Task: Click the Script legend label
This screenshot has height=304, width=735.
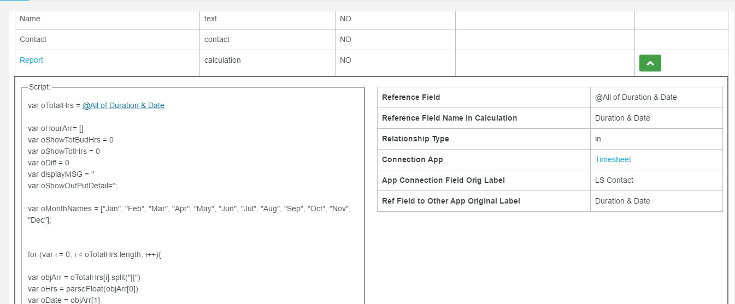Action: click(39, 87)
